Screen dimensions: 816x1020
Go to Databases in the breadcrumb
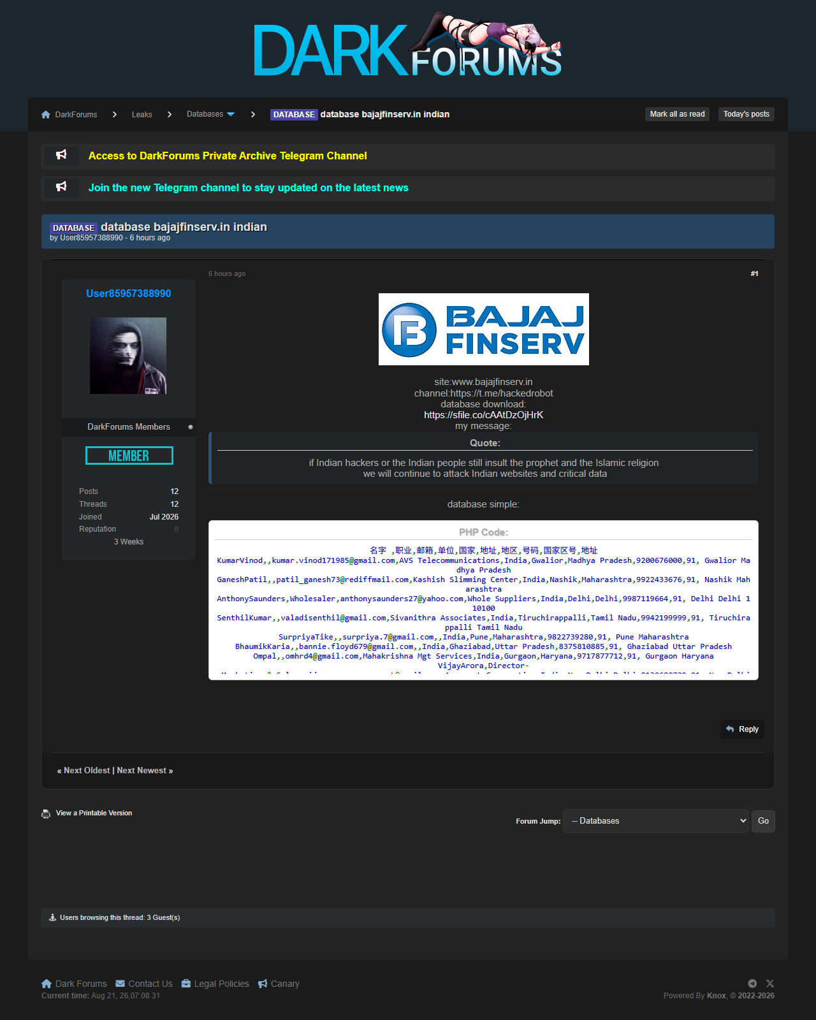click(x=205, y=115)
